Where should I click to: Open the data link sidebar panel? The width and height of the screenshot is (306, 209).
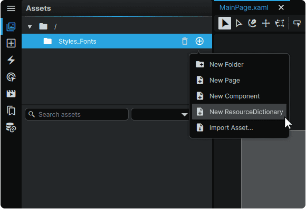click(11, 127)
